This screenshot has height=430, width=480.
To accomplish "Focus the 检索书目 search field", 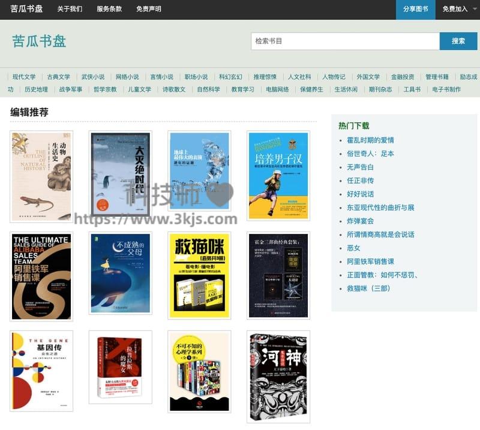I will point(346,41).
